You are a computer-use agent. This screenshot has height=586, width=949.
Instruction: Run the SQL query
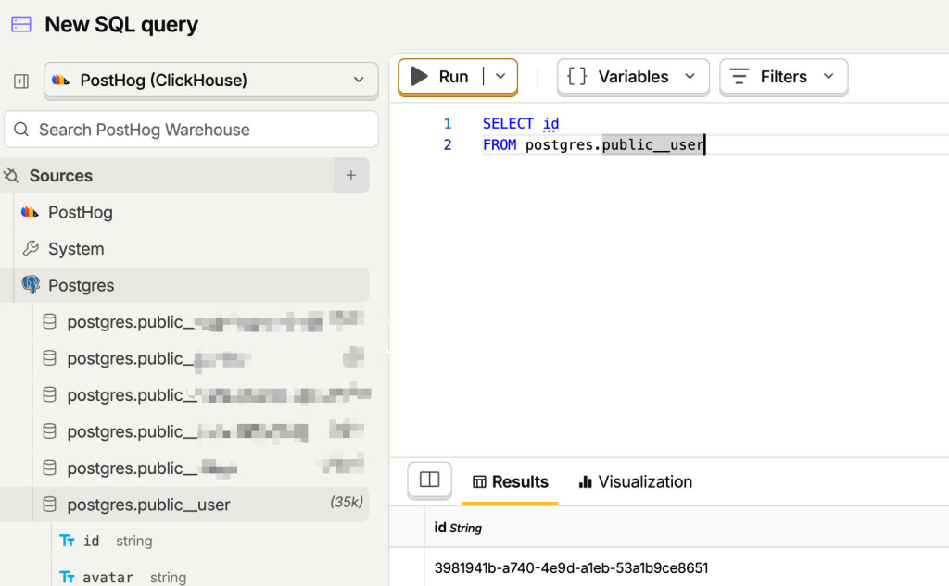[440, 77]
